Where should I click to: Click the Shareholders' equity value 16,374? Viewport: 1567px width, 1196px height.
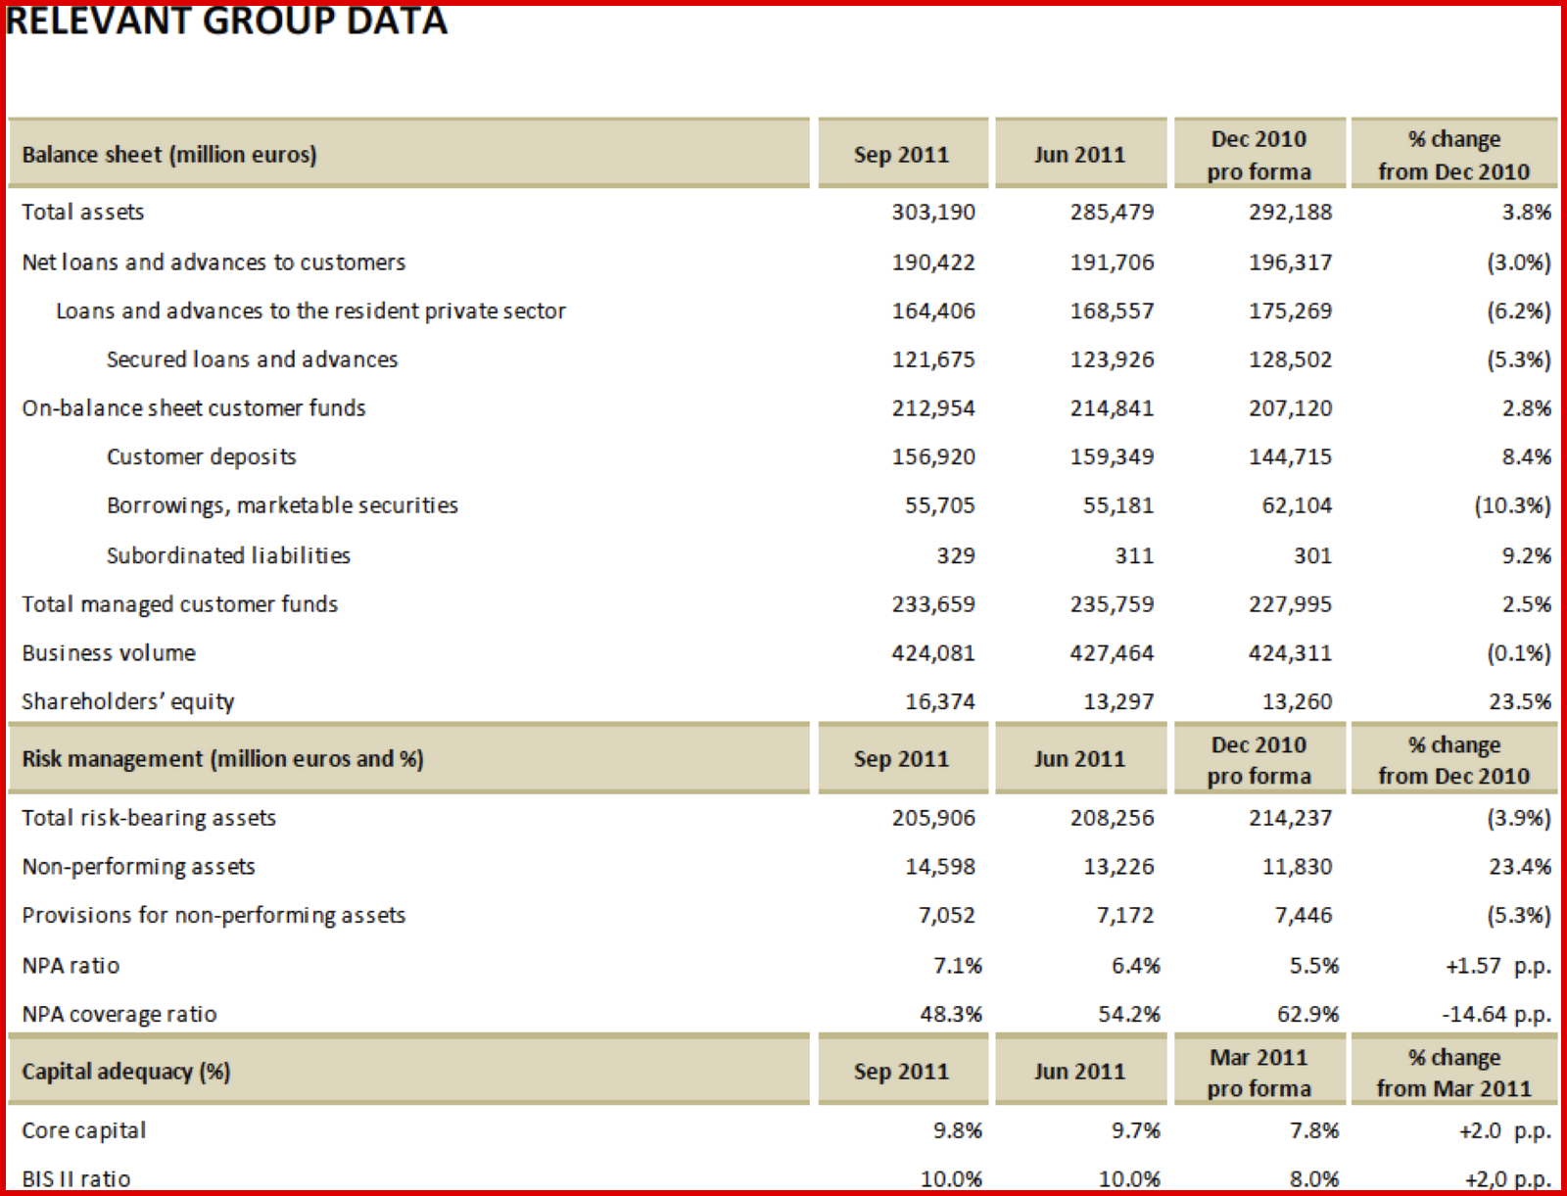942,701
